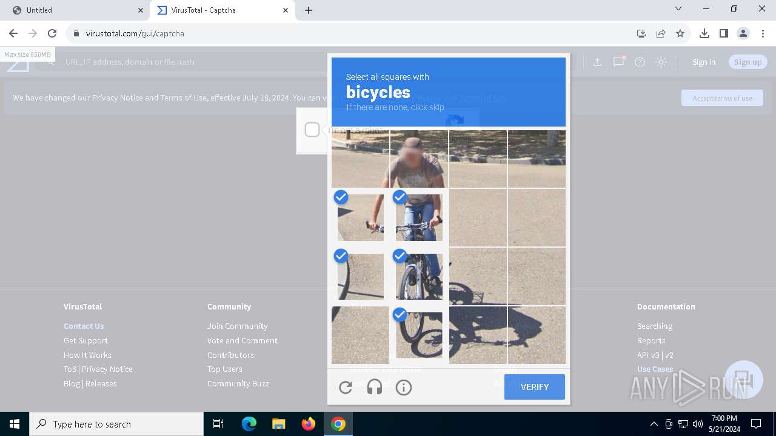Open the Community Buzz link
Screen dimensions: 776x436
238,383
